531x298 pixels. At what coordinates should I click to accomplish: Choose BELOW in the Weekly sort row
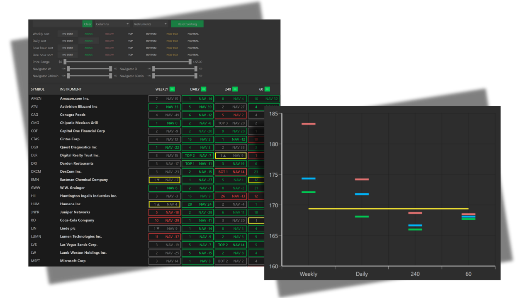[x=110, y=34]
